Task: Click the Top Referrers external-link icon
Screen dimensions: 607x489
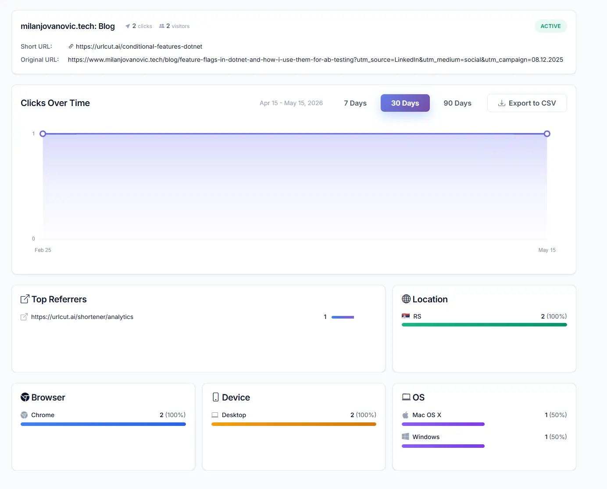Action: click(25, 299)
